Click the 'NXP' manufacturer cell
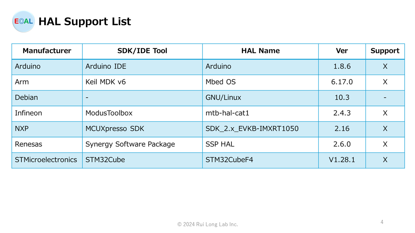Image resolution: width=415 pixels, height=233 pixels. click(47, 129)
